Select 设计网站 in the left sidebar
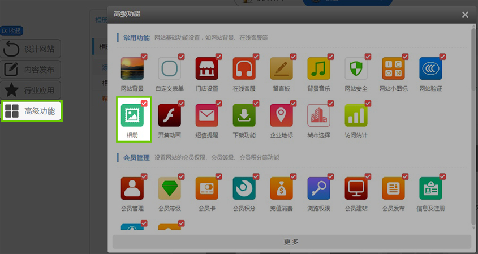Viewport: 478px width, 254px height. pyautogui.click(x=32, y=49)
